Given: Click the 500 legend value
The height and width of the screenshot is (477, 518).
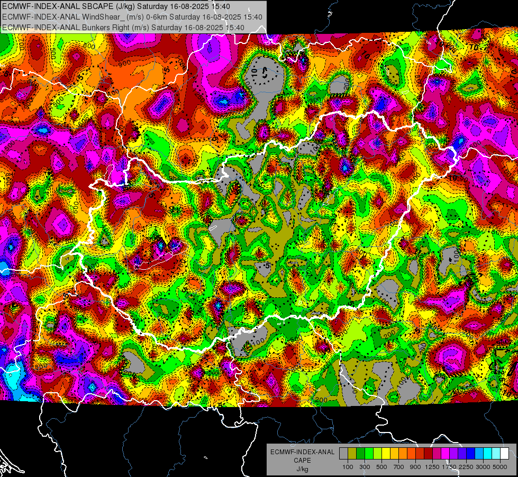Looking at the screenshot, I should (x=381, y=467).
